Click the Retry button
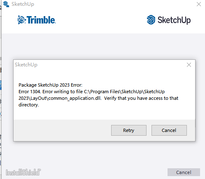Viewport: 205px width, 179px height. tap(129, 130)
